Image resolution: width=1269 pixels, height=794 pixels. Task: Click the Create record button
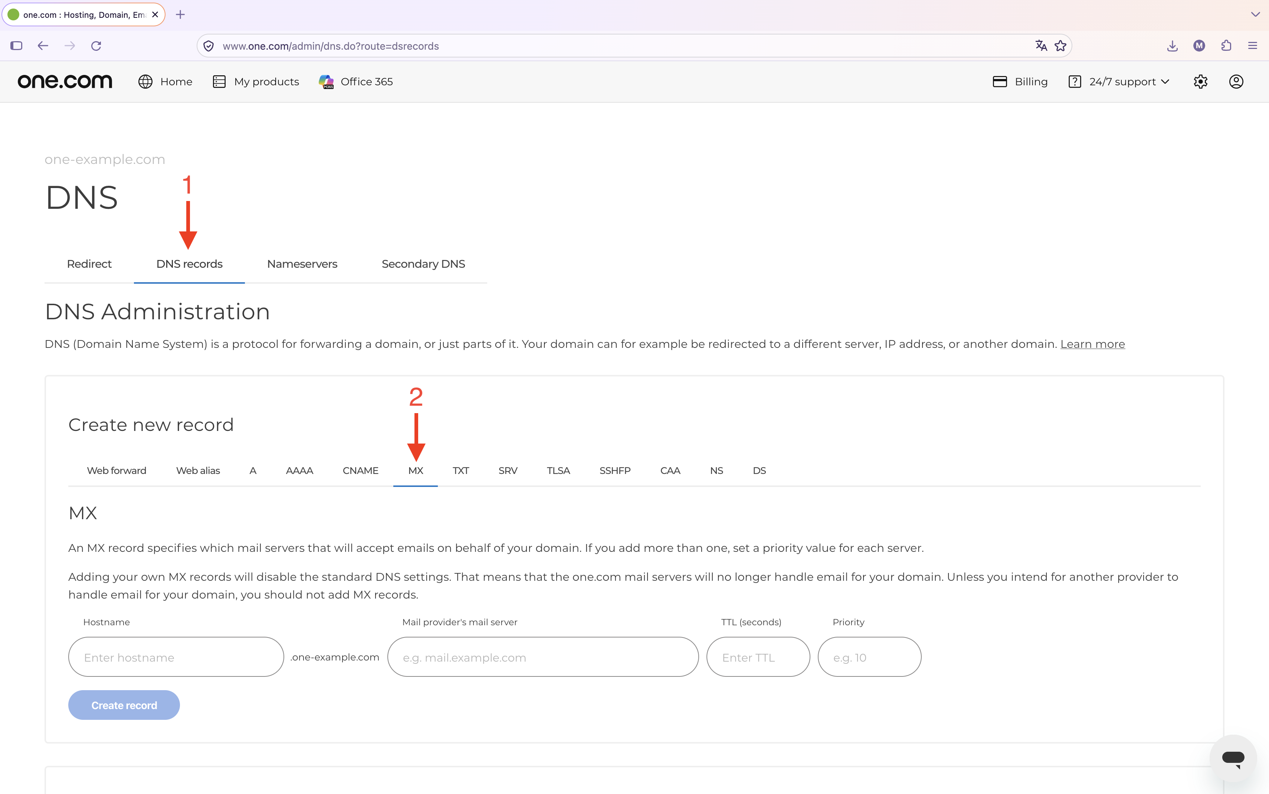tap(124, 705)
